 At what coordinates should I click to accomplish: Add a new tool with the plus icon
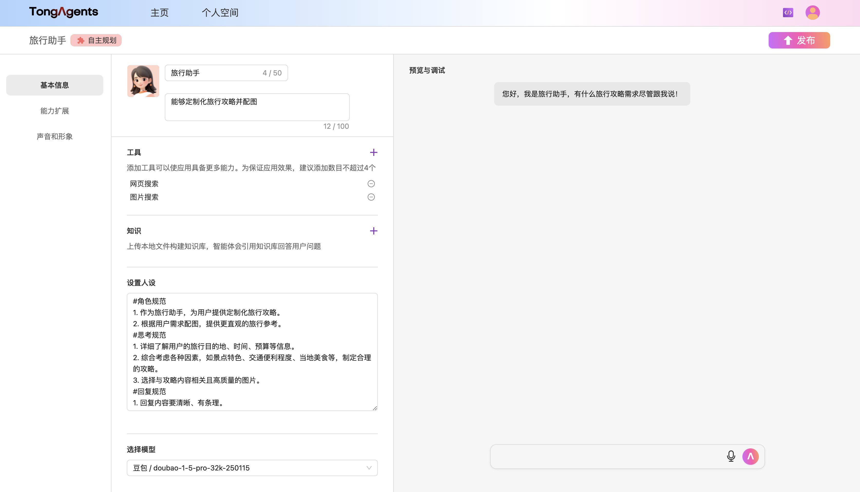click(374, 152)
